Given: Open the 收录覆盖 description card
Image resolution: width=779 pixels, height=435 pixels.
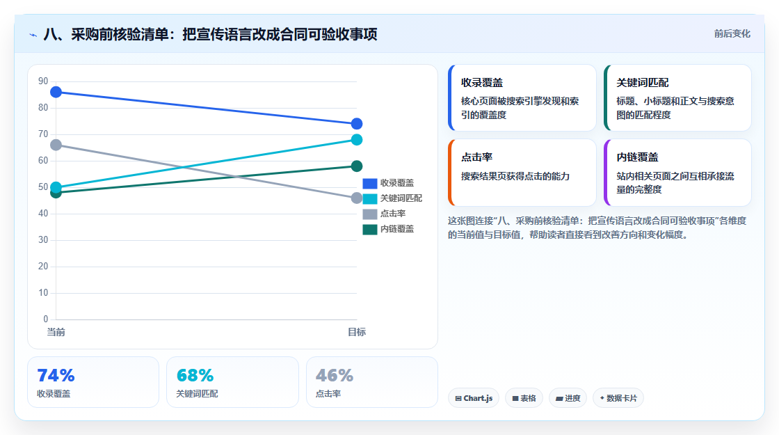Looking at the screenshot, I should [x=522, y=98].
